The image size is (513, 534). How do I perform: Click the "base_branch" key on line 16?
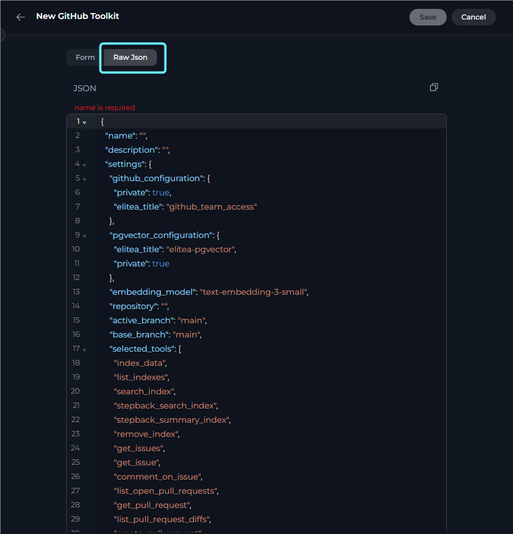point(139,334)
